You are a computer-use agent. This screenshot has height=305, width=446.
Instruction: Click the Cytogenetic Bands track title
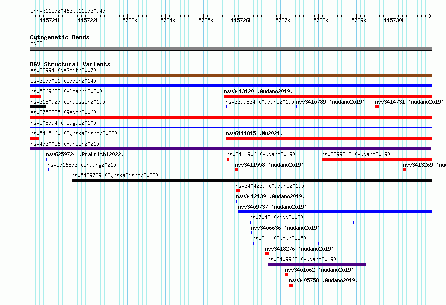coord(60,37)
